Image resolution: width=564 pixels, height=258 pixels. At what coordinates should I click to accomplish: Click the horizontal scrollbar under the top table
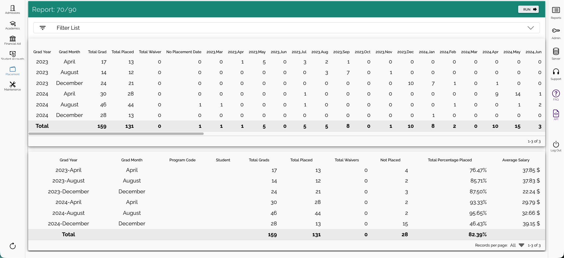(x=116, y=134)
